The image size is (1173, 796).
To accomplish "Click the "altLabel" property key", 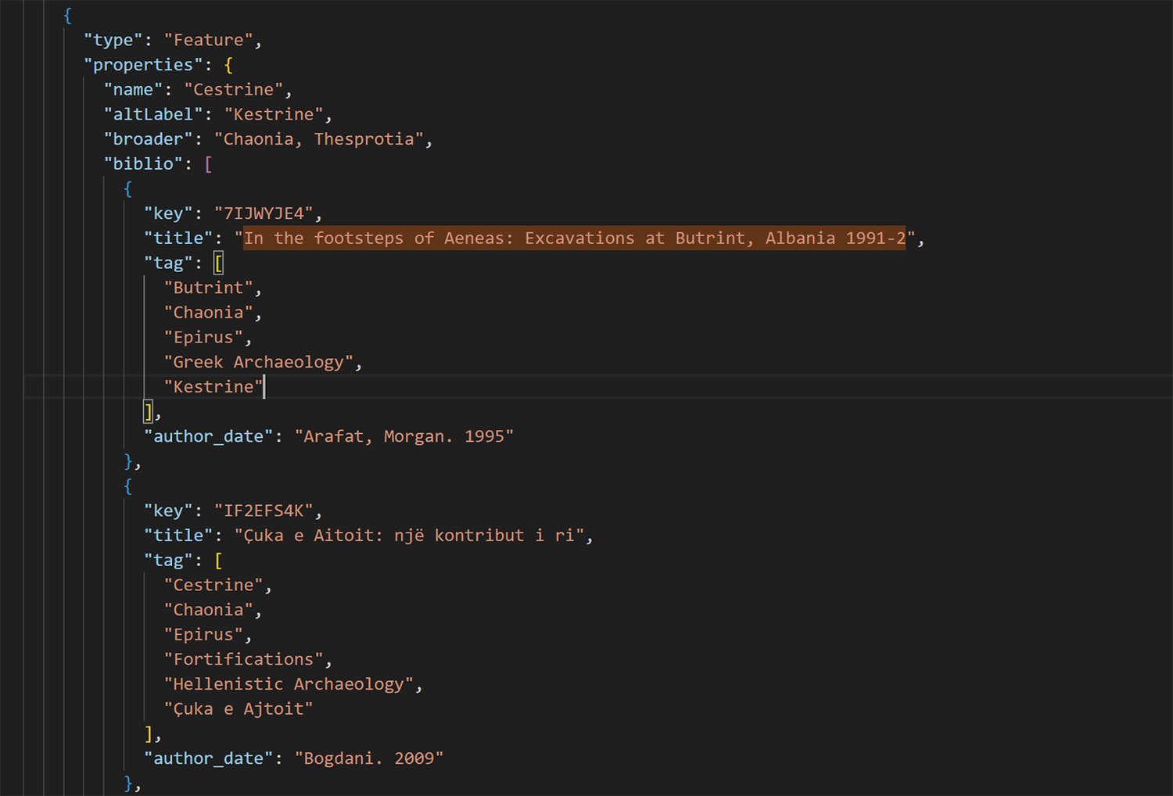I will [x=152, y=115].
